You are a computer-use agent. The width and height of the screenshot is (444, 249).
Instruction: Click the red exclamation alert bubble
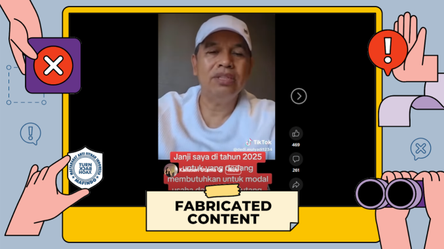pyautogui.click(x=388, y=52)
